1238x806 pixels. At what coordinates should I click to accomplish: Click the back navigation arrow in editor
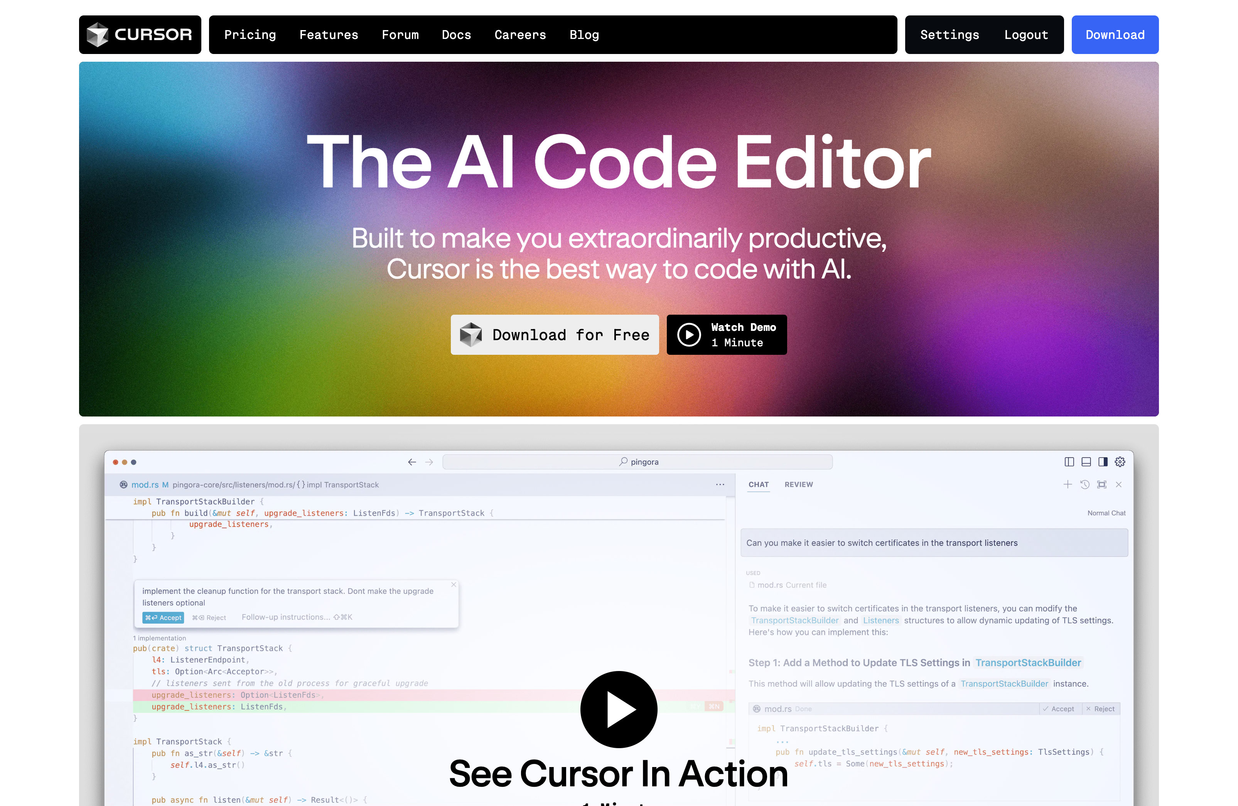412,460
